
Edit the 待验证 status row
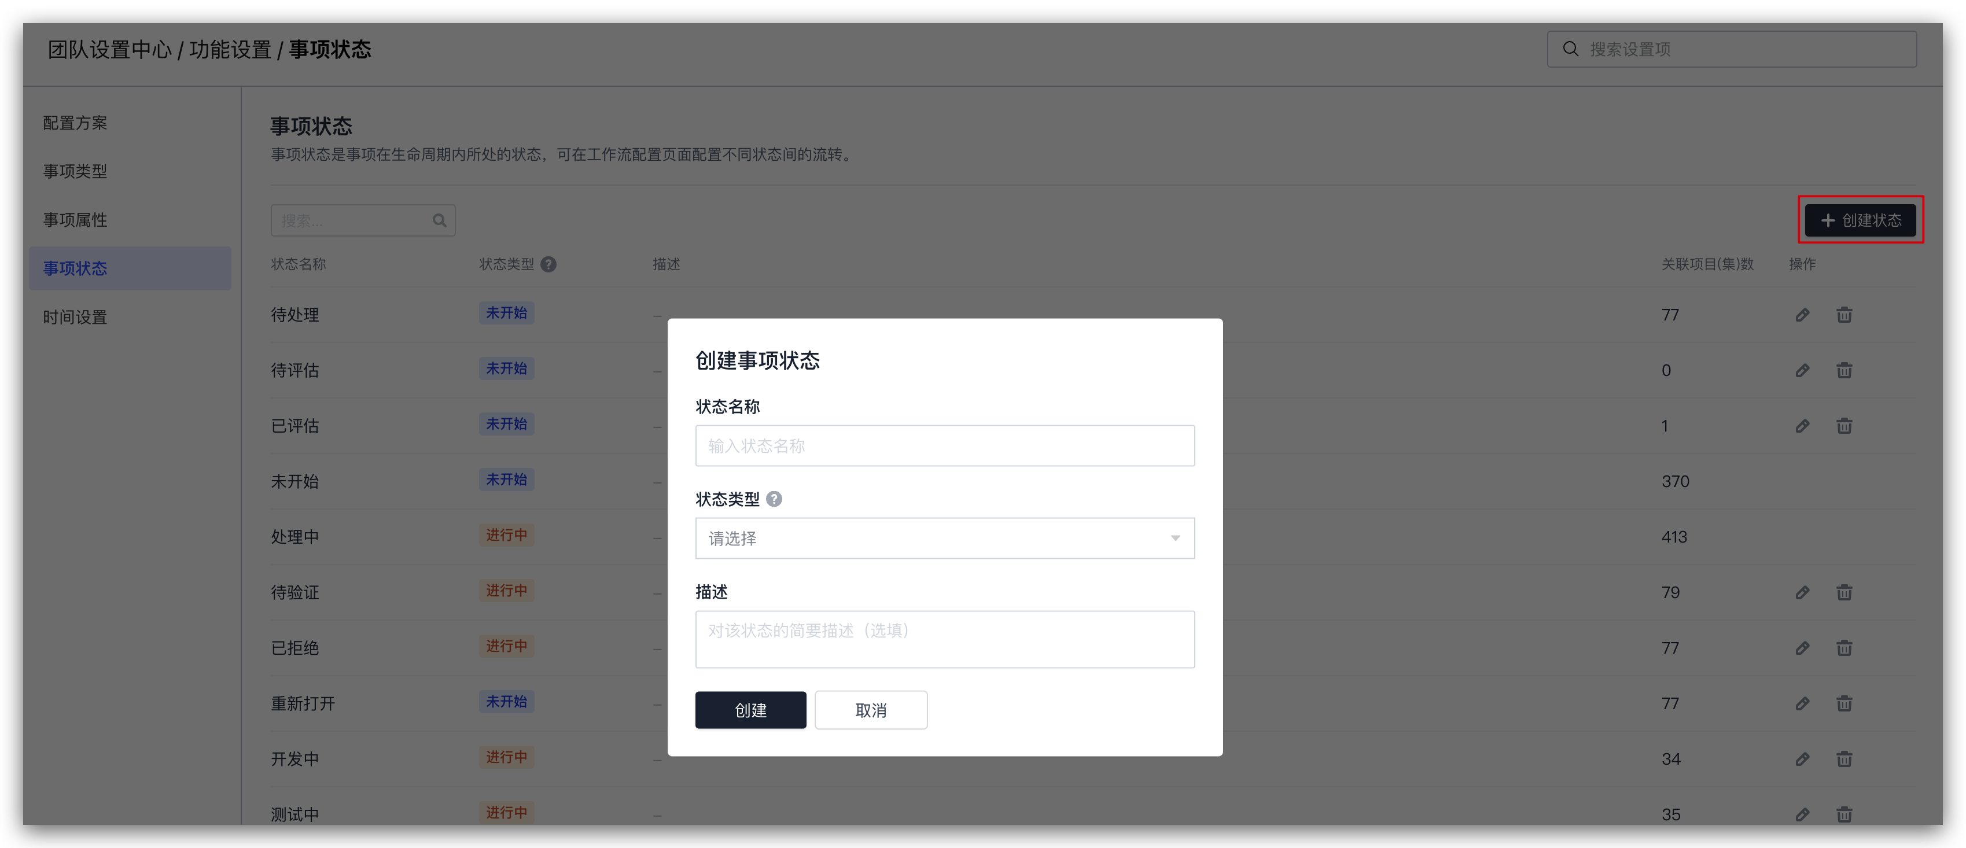click(1802, 592)
